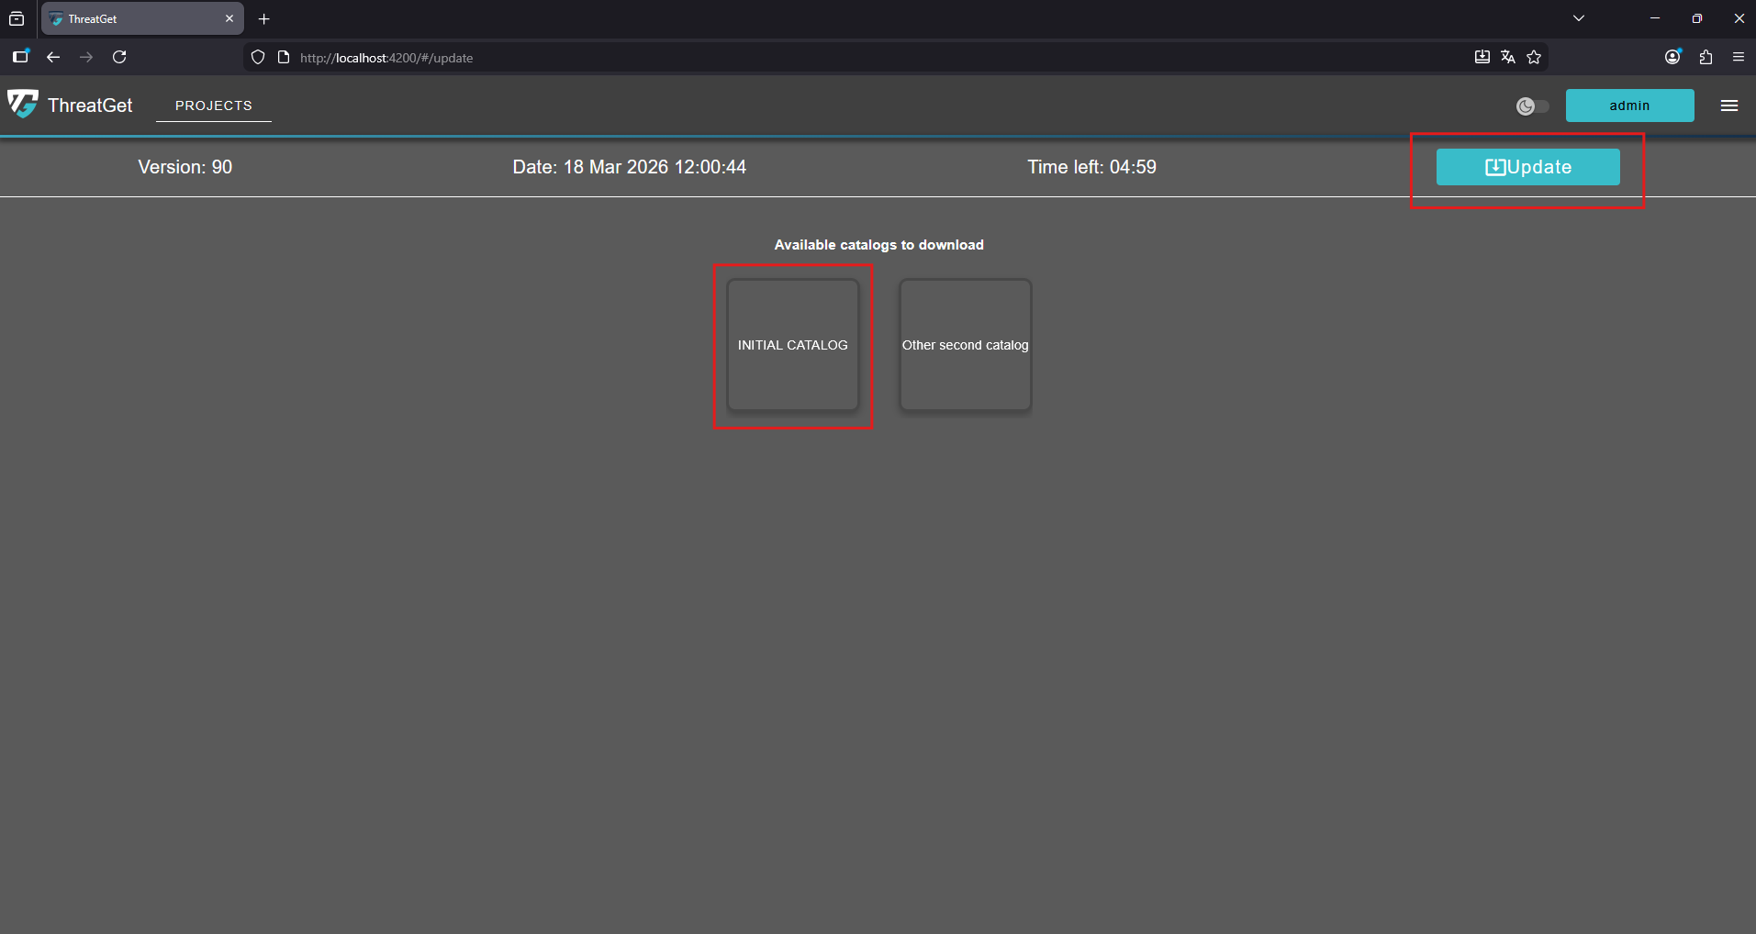Reload the page with browser refresh icon
The height and width of the screenshot is (934, 1756).
click(119, 57)
